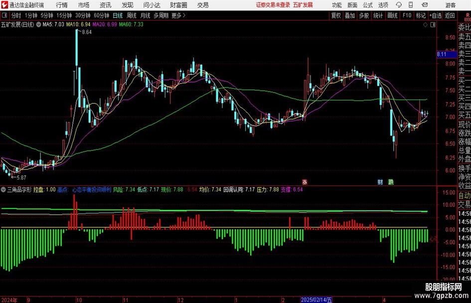Click the 返回 back button
This screenshot has width=471, height=303.
(x=450, y=15)
